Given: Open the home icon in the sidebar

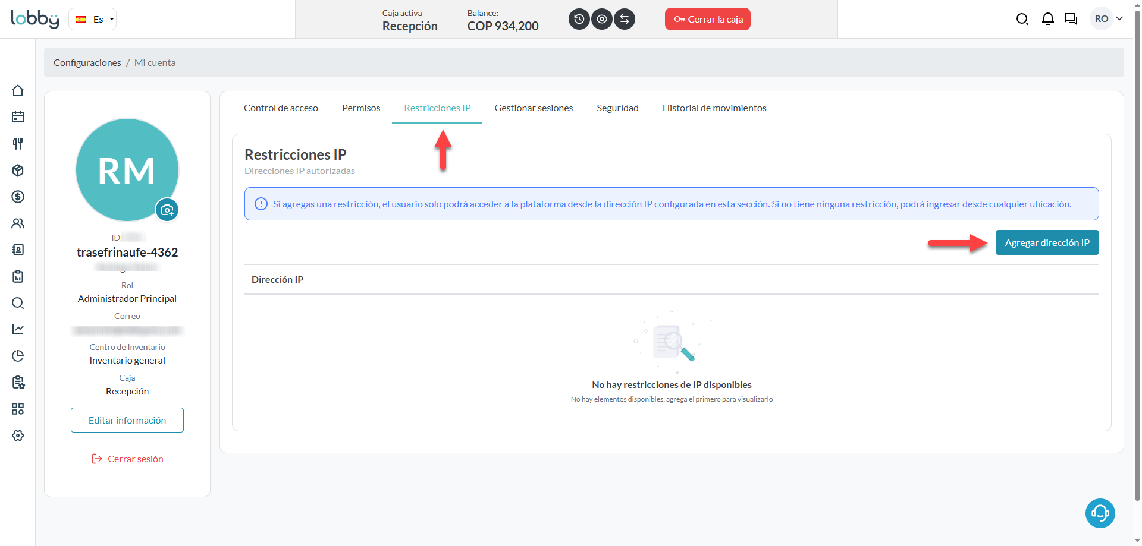Looking at the screenshot, I should 18,91.
